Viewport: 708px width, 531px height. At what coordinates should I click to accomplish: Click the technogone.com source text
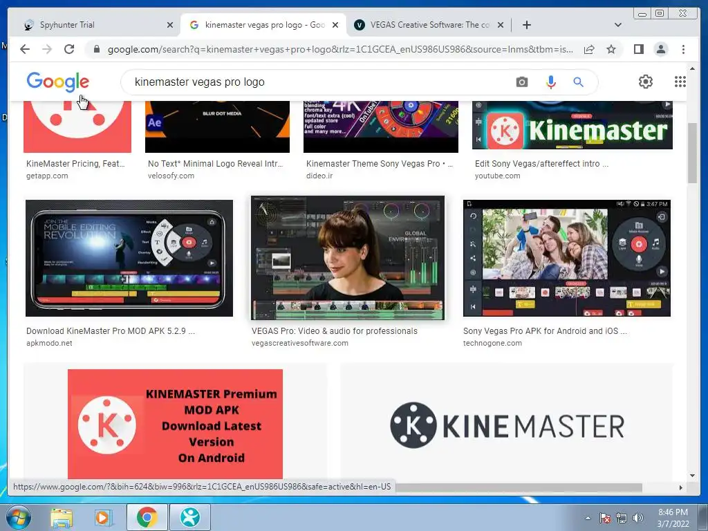(492, 343)
